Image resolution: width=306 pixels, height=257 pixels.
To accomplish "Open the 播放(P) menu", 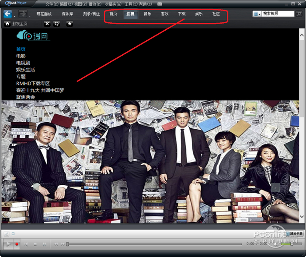I will click(x=95, y=4).
